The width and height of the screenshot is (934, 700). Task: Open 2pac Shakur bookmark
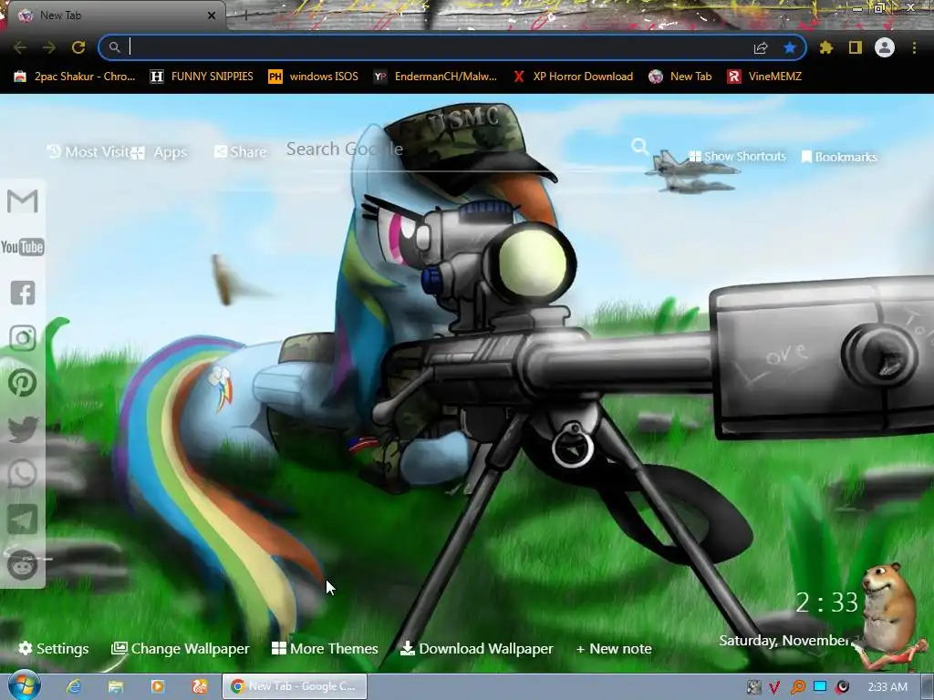tap(75, 77)
